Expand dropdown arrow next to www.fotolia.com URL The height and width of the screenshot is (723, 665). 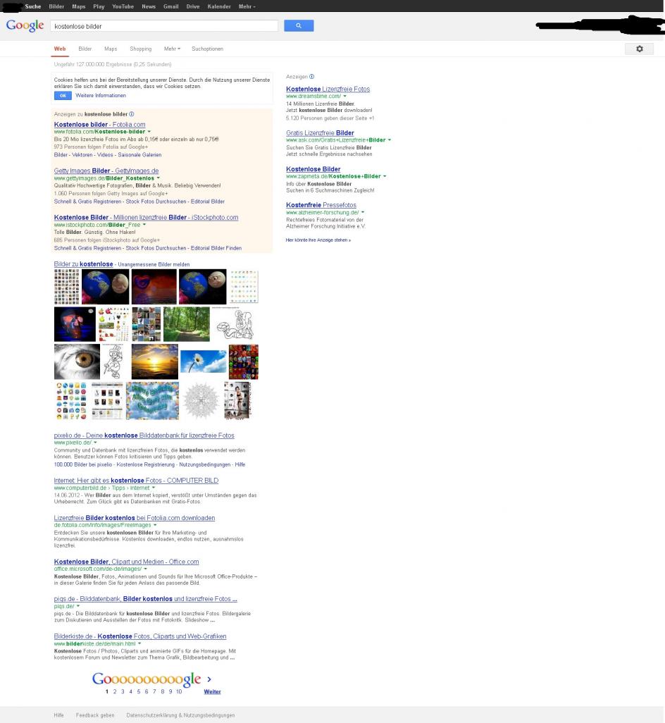(149, 132)
